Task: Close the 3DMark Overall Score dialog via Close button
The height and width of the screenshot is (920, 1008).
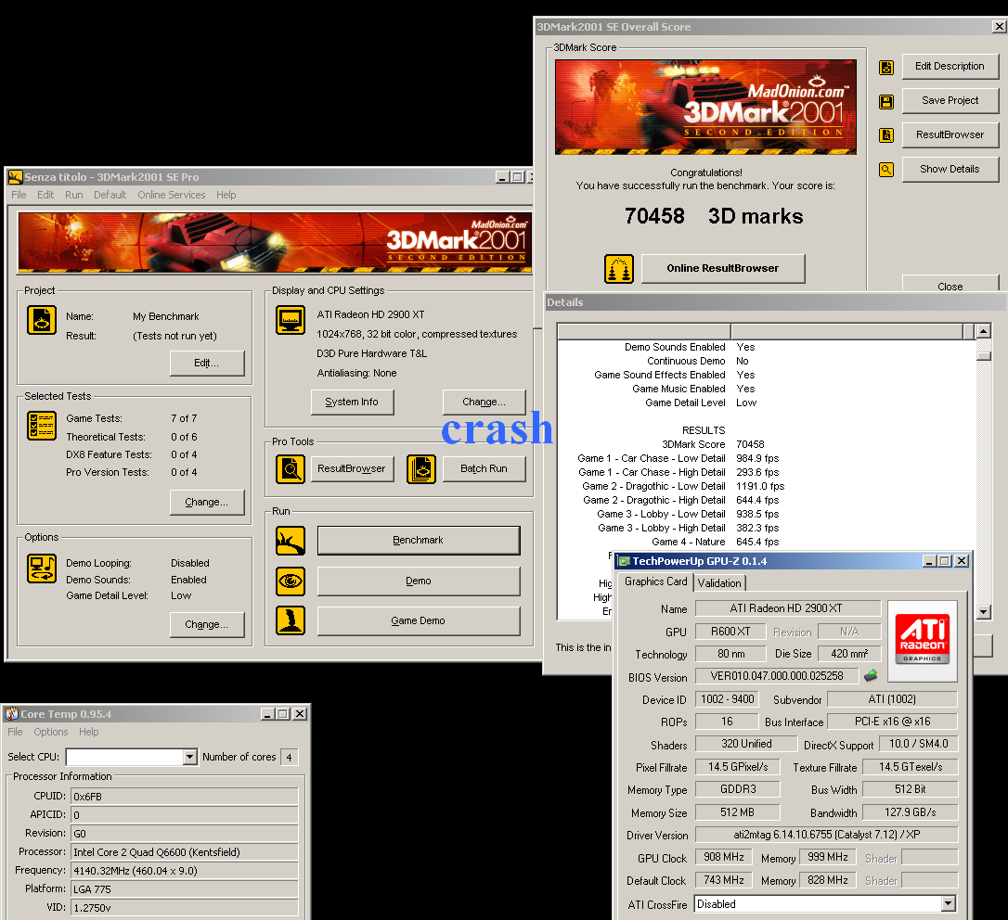Action: pyautogui.click(x=950, y=285)
